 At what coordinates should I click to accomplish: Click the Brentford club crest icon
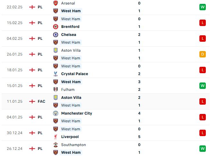coord(56,27)
